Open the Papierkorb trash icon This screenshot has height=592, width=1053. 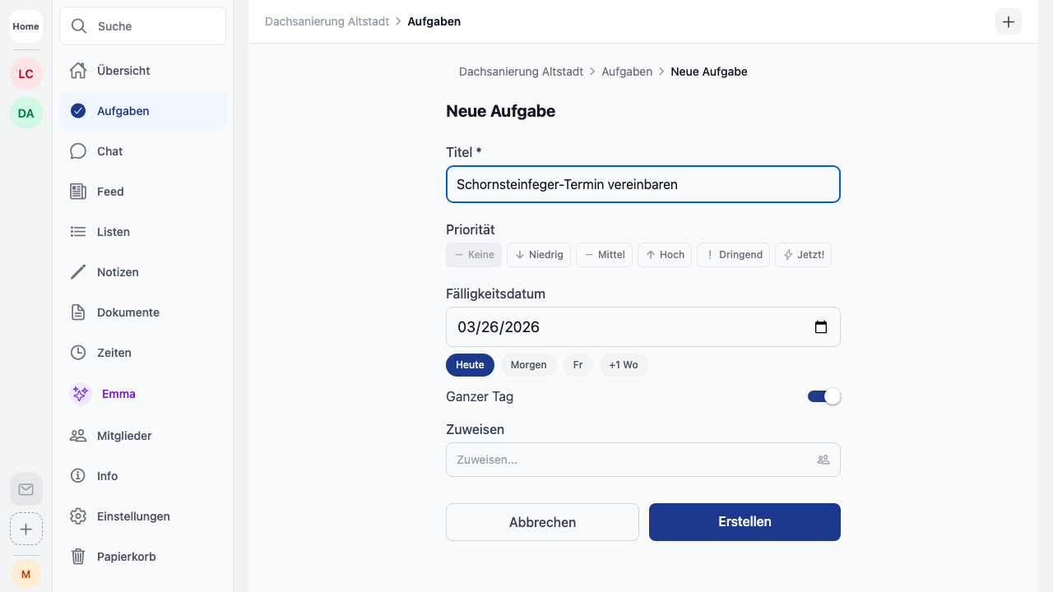78,557
